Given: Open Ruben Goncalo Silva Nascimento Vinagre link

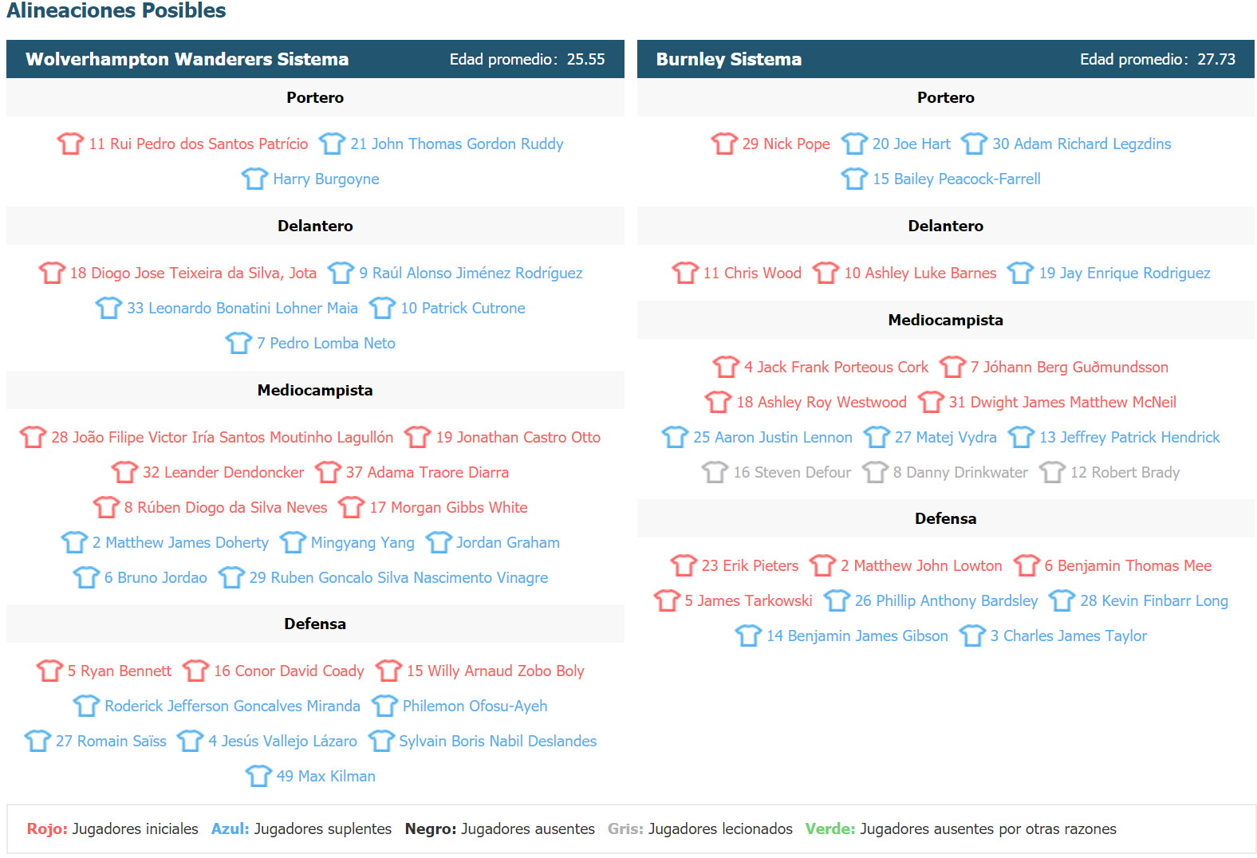Looking at the screenshot, I should click(x=399, y=577).
